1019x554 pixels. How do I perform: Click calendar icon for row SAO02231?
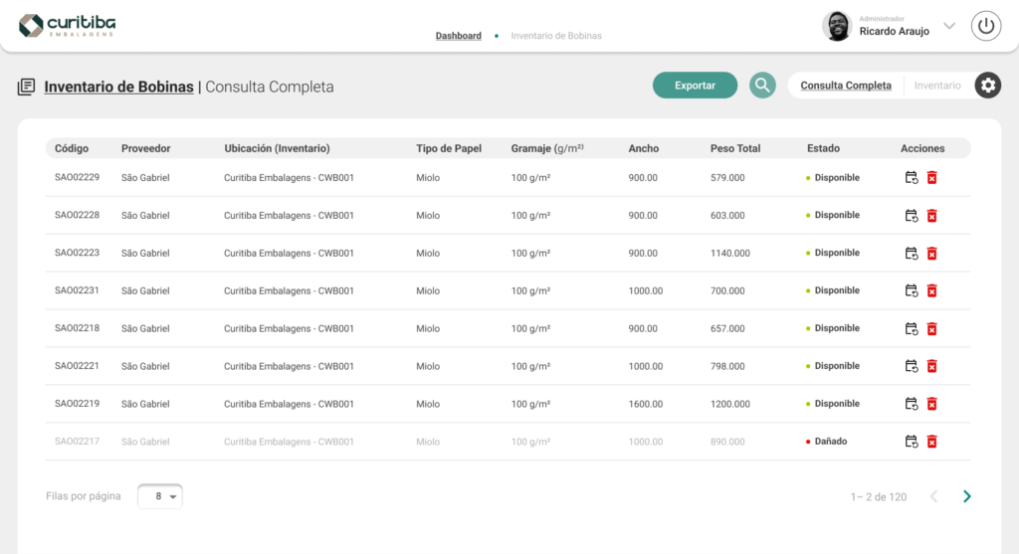pos(912,291)
